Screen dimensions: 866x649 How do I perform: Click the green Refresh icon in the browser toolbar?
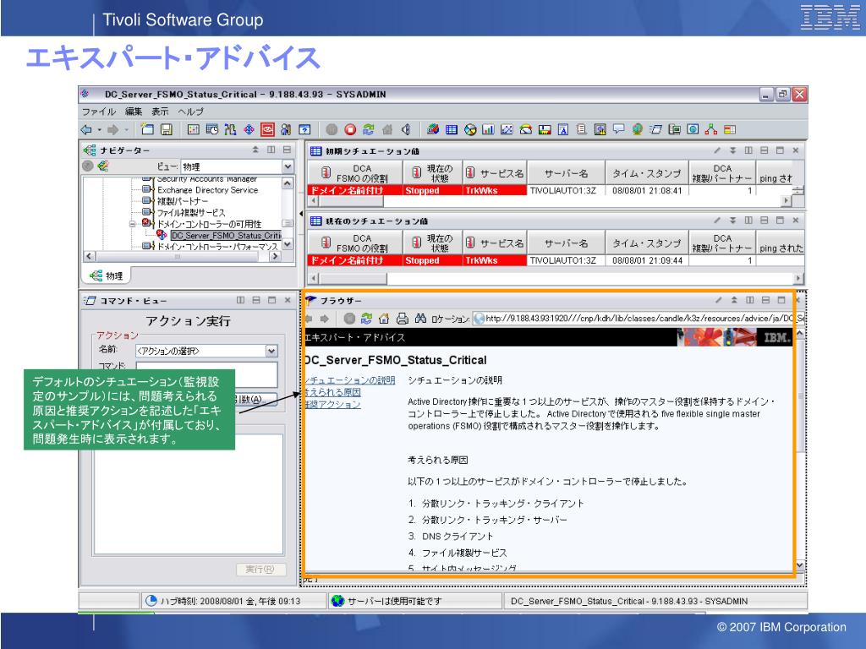(366, 319)
